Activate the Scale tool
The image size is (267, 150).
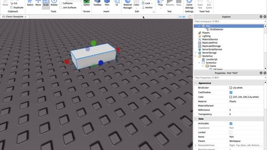point(46,3)
